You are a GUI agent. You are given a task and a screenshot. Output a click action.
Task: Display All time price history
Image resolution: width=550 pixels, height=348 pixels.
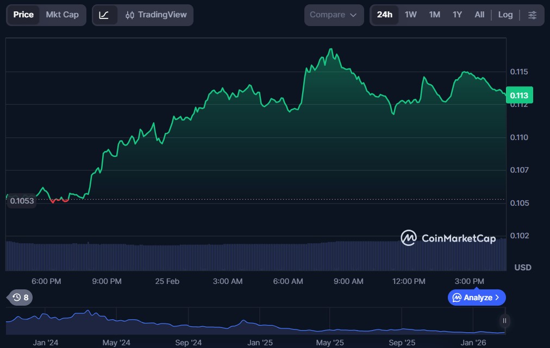point(479,15)
